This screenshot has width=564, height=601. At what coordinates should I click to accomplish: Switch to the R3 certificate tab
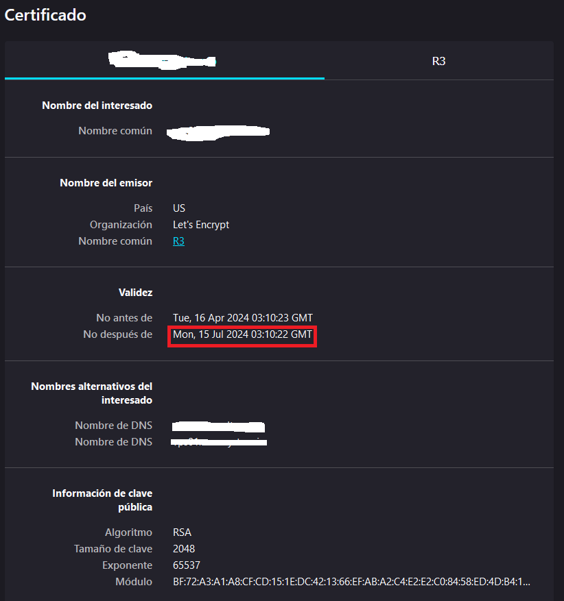pos(438,61)
